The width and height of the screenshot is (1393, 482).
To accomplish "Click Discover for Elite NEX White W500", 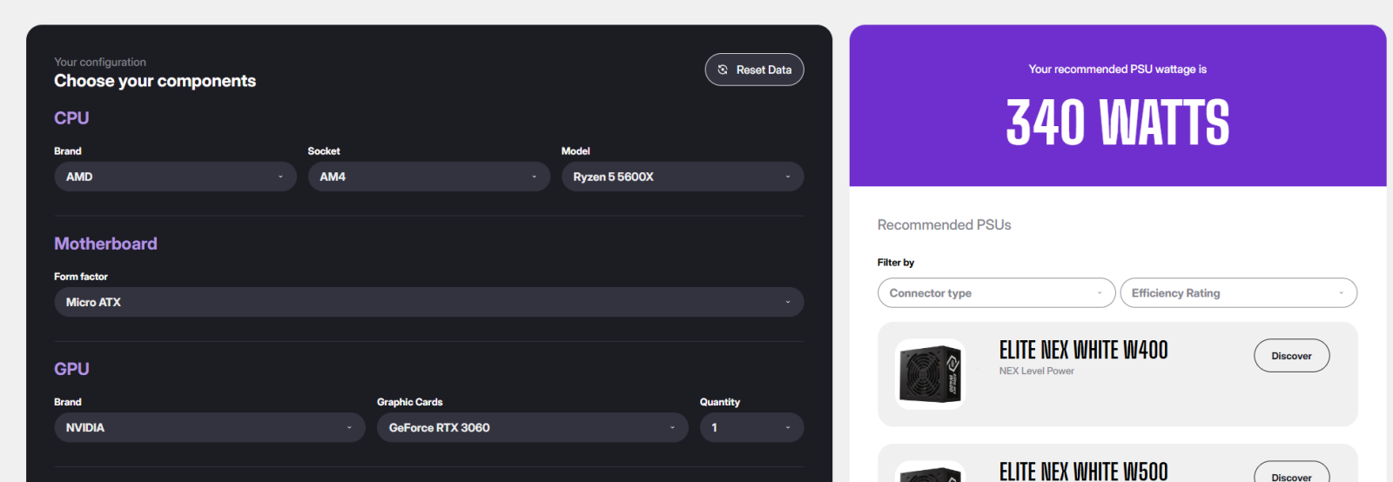I will coord(1291,472).
